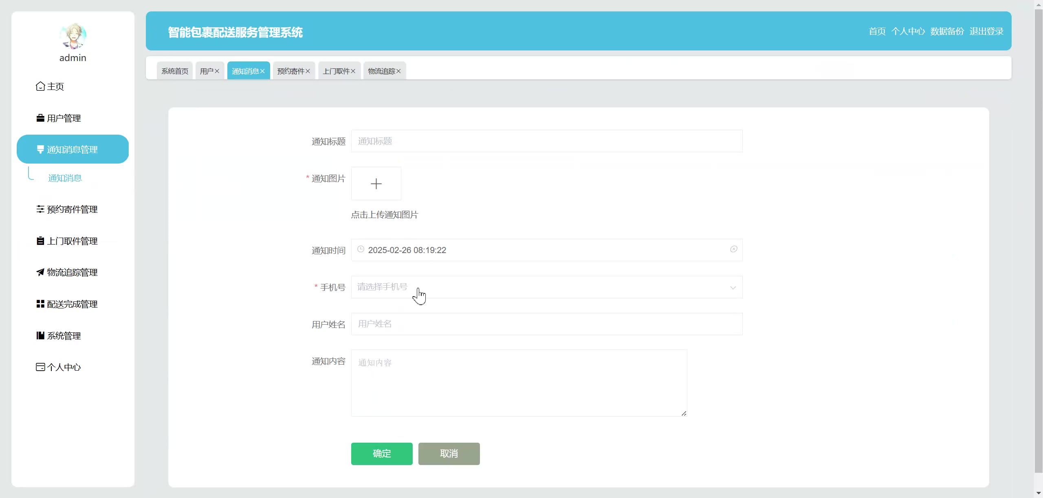Click the admin avatar image
1043x498 pixels.
[73, 37]
